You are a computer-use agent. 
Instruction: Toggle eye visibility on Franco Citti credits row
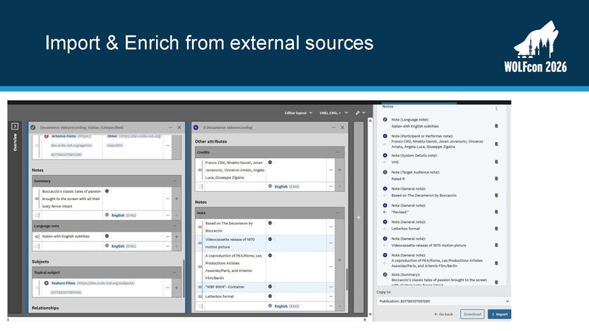200,170
